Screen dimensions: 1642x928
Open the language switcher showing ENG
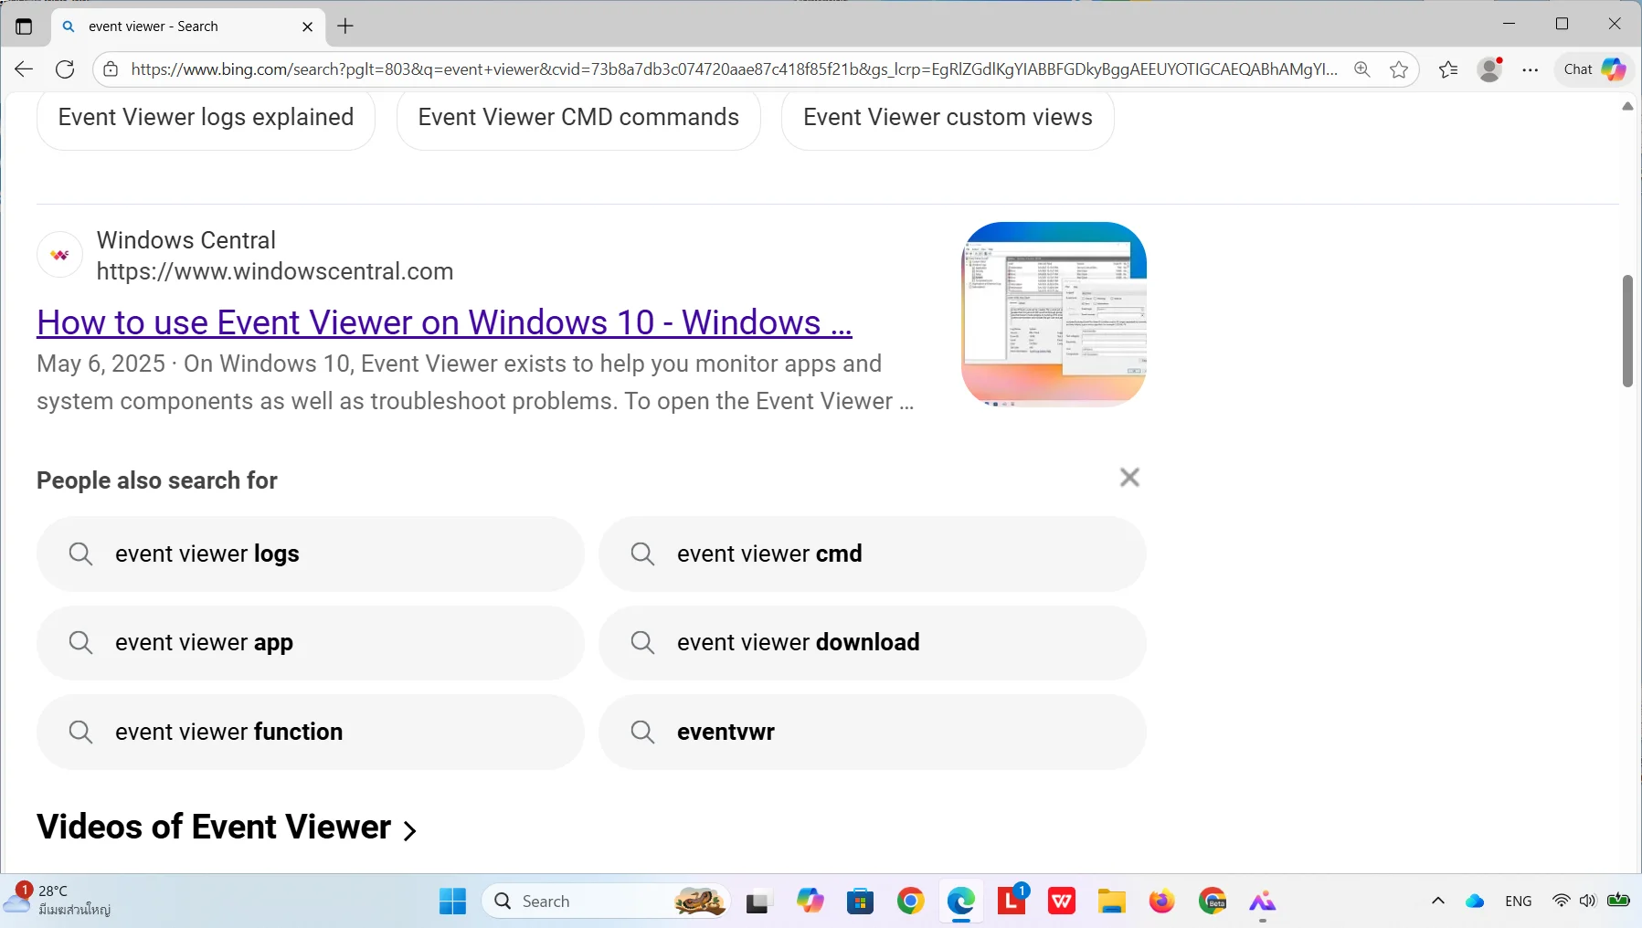click(1517, 901)
